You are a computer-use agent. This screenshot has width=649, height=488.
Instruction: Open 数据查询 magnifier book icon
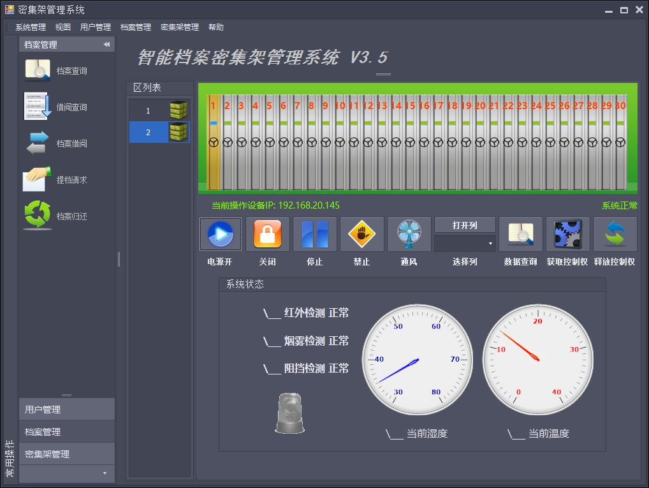tap(520, 234)
